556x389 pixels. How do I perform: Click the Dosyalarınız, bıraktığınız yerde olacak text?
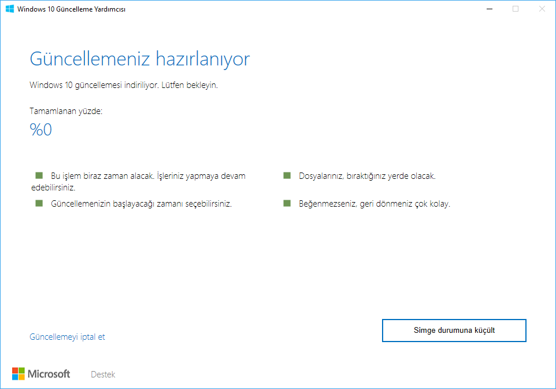(x=368, y=176)
